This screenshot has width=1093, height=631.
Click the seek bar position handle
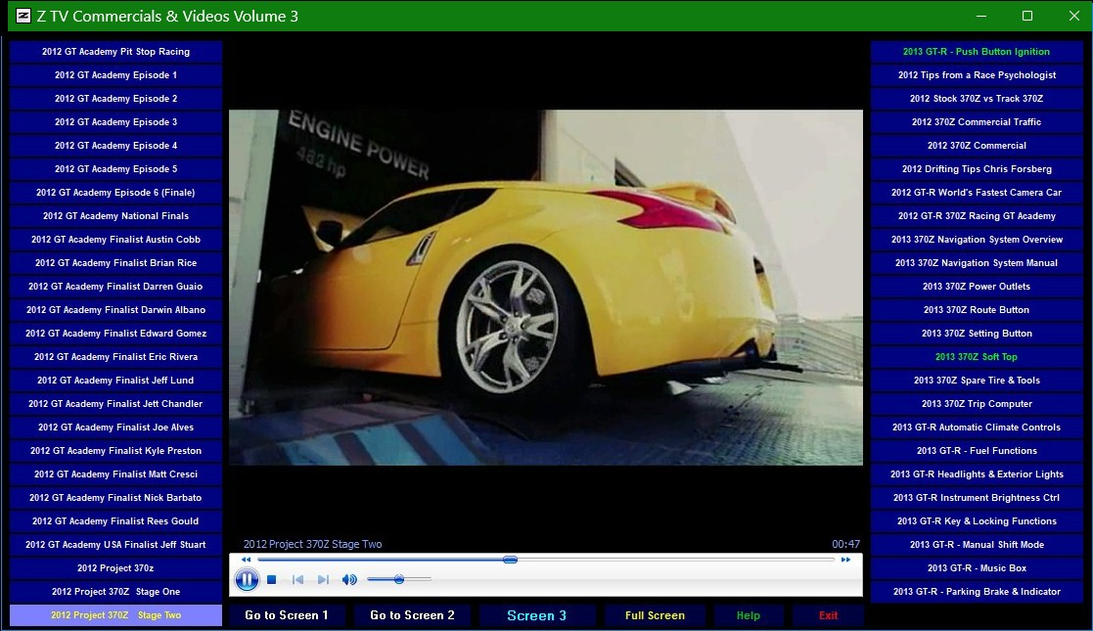510,560
